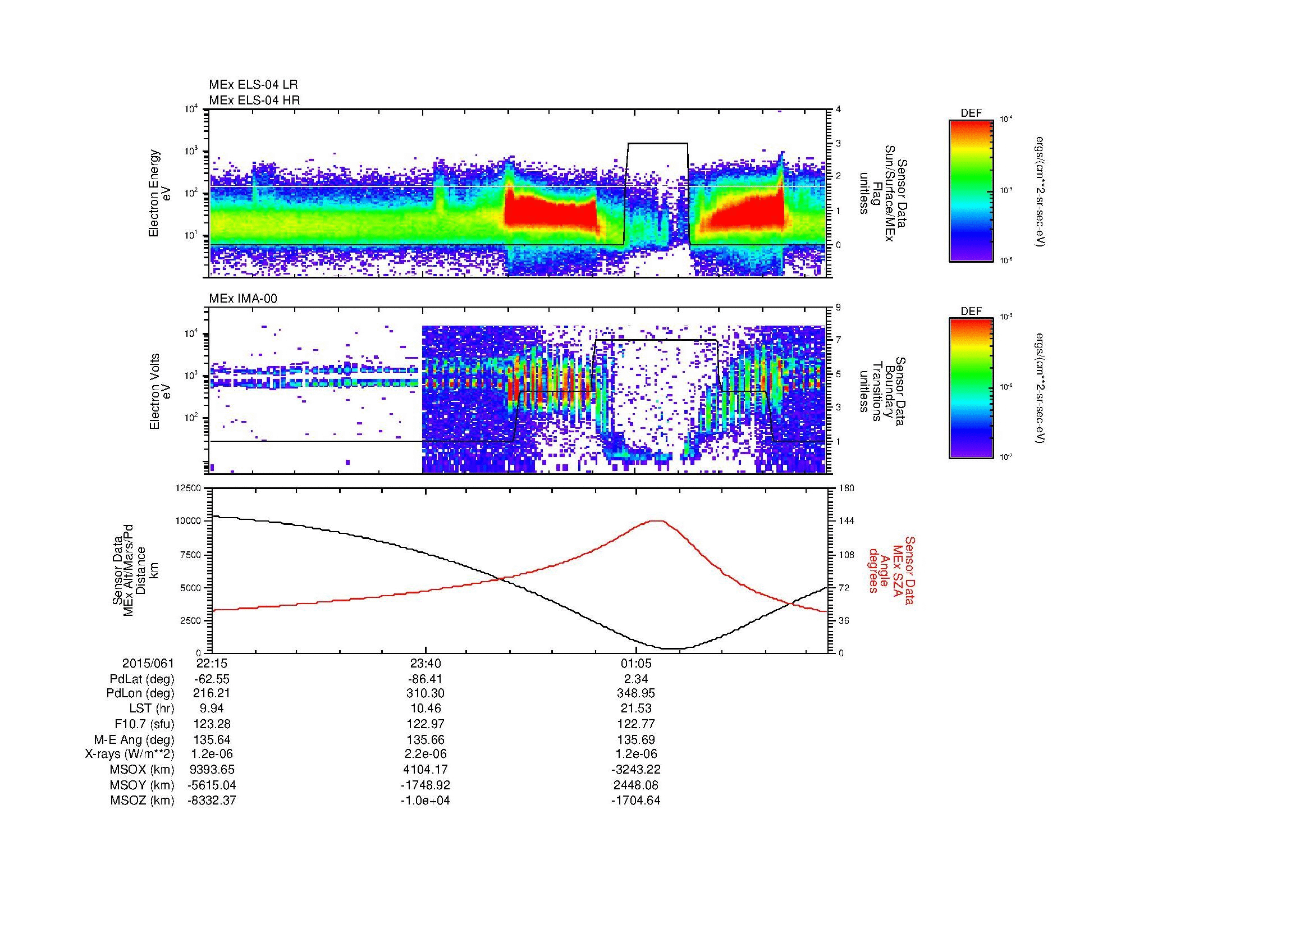Click the 'Electron Volts eV' axis label
This screenshot has width=1313, height=928.
click(160, 391)
